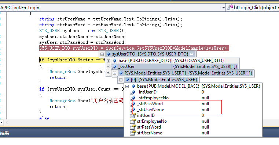Click the strUserName property icon
The image size is (279, 145).
point(133,133)
